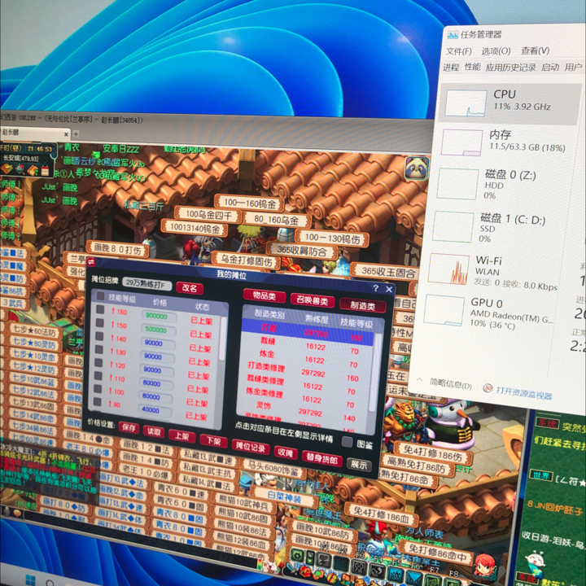This screenshot has height=586, width=586.
Task: Select the CPU performance graph thumbnail
Action: 465,103
